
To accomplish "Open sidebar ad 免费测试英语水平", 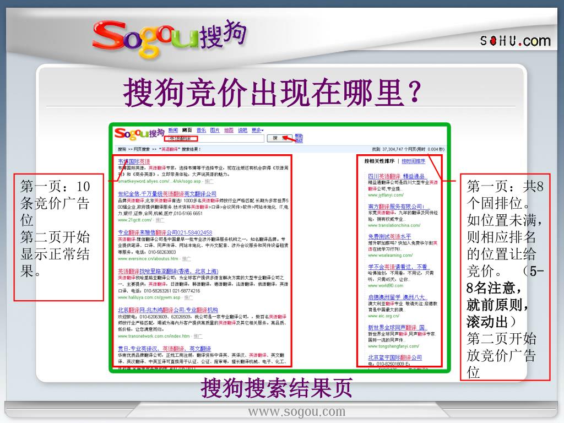I will tap(389, 237).
